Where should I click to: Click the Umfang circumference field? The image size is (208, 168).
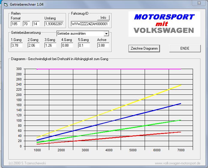pos(54,24)
